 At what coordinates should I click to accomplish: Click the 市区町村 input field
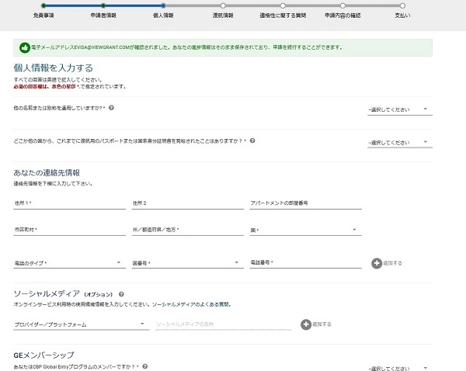pos(68,230)
